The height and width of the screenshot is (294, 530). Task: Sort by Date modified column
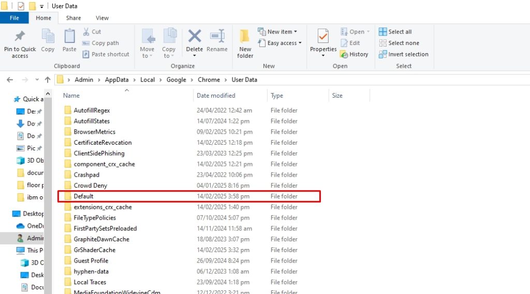pos(216,96)
